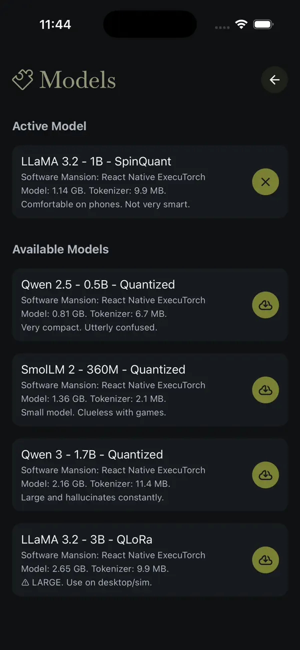Open the Qwen 2.5 - 0.5B model card
Image resolution: width=300 pixels, height=650 pixels.
125,305
